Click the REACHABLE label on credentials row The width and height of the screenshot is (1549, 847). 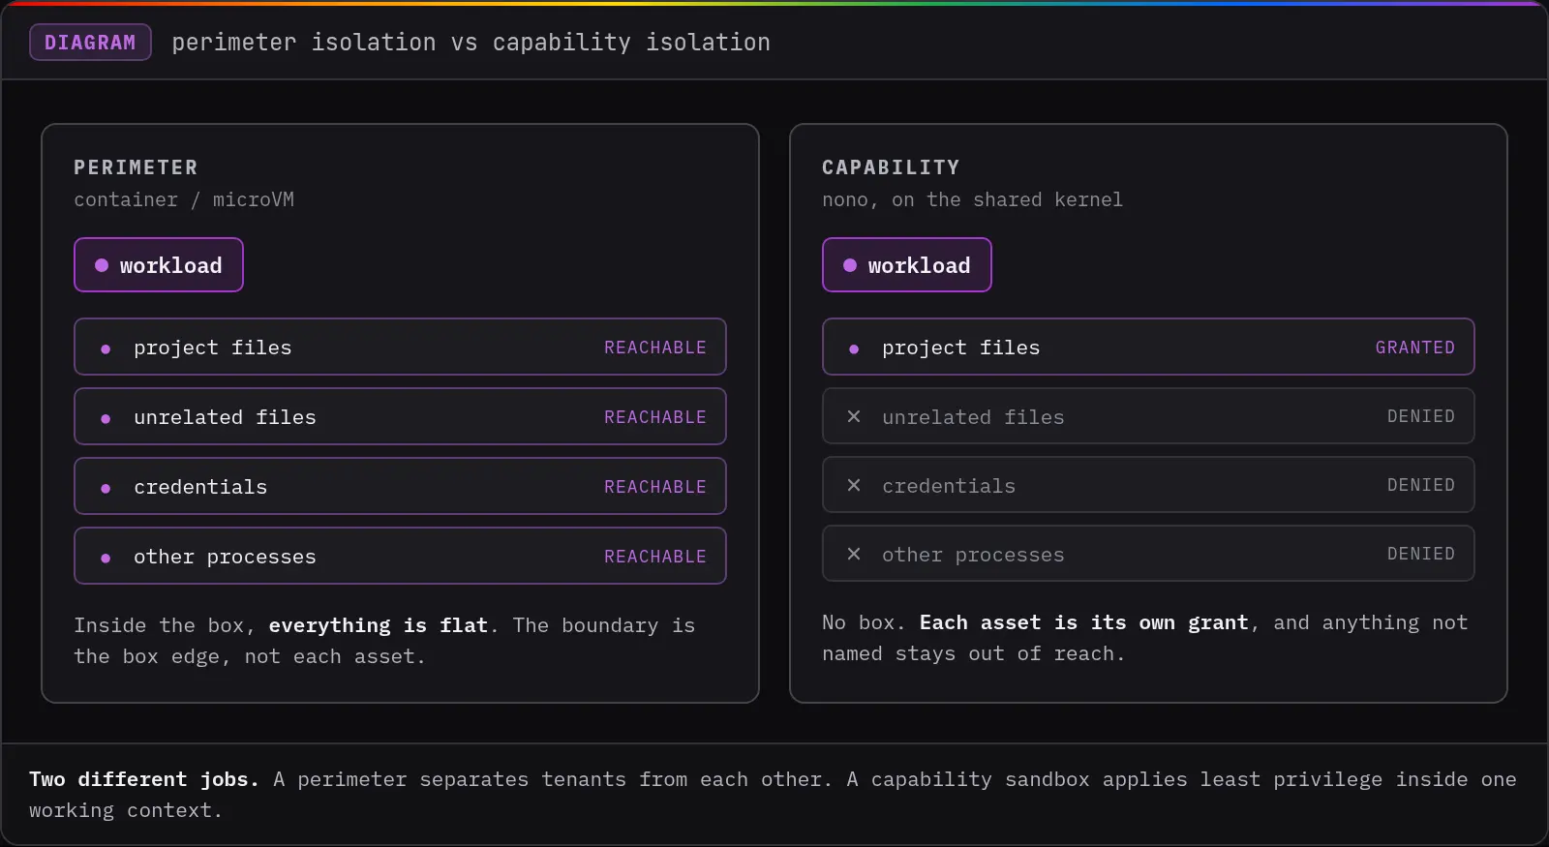click(655, 487)
